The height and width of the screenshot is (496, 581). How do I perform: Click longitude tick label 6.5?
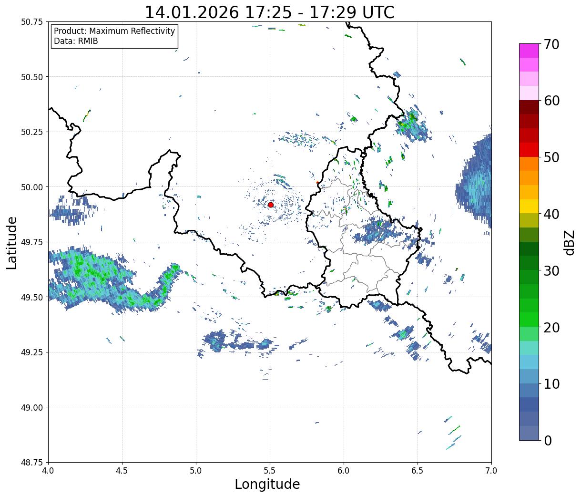coord(418,470)
